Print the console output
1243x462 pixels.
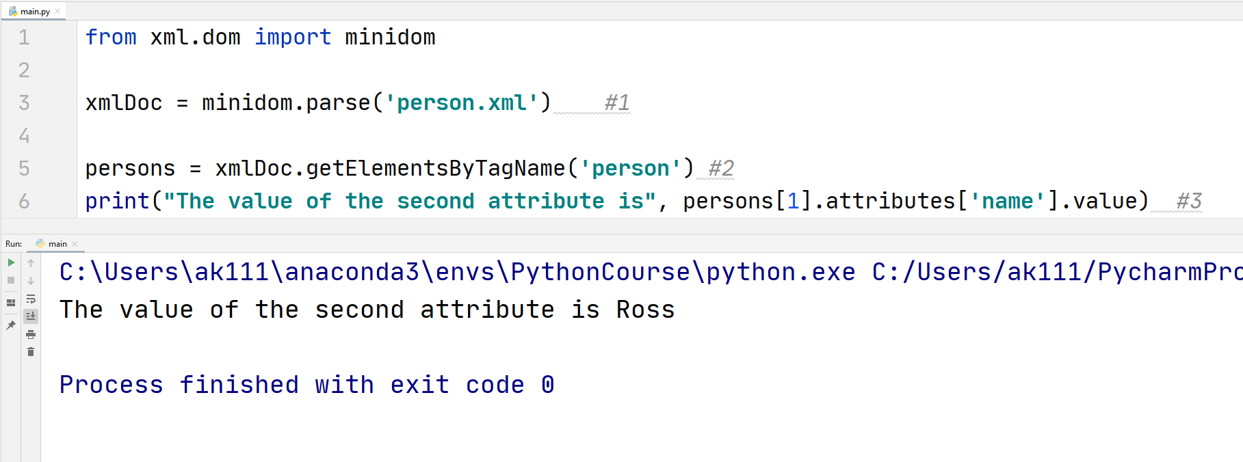point(31,334)
